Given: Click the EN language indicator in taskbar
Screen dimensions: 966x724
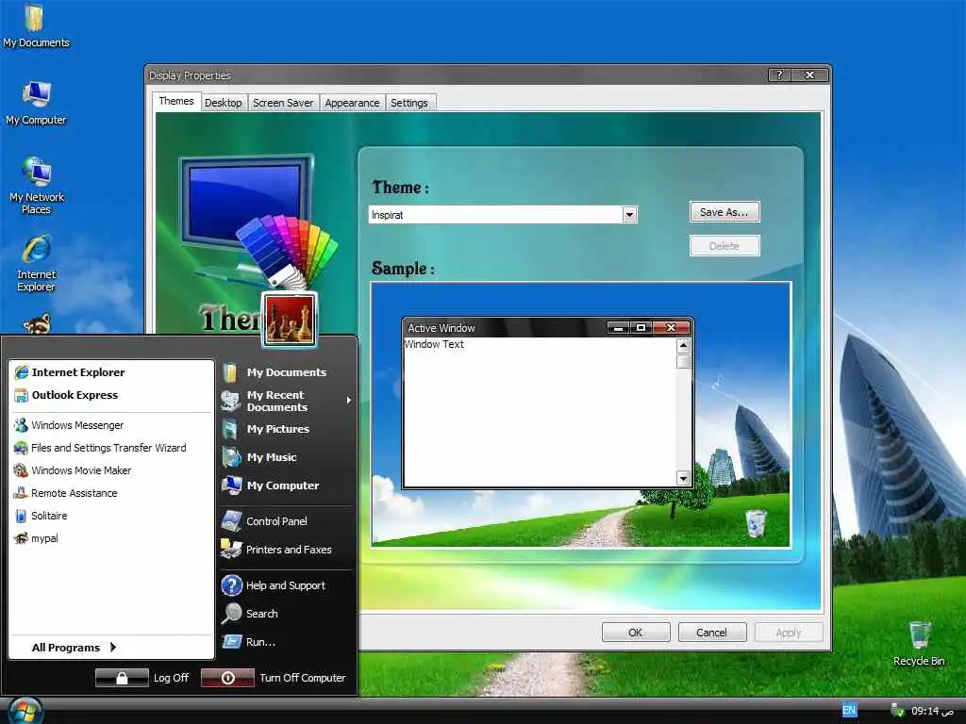Looking at the screenshot, I should [849, 711].
